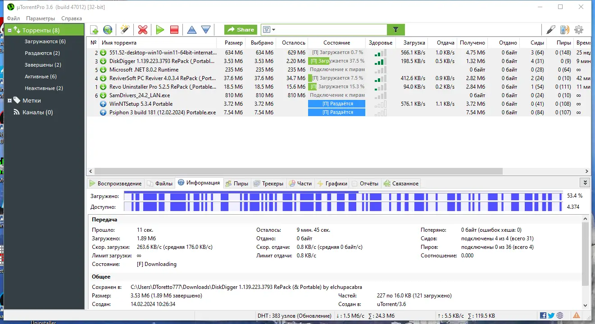This screenshot has width=595, height=324.
Task: Switch to the Отчёты tab
Action: 365,183
